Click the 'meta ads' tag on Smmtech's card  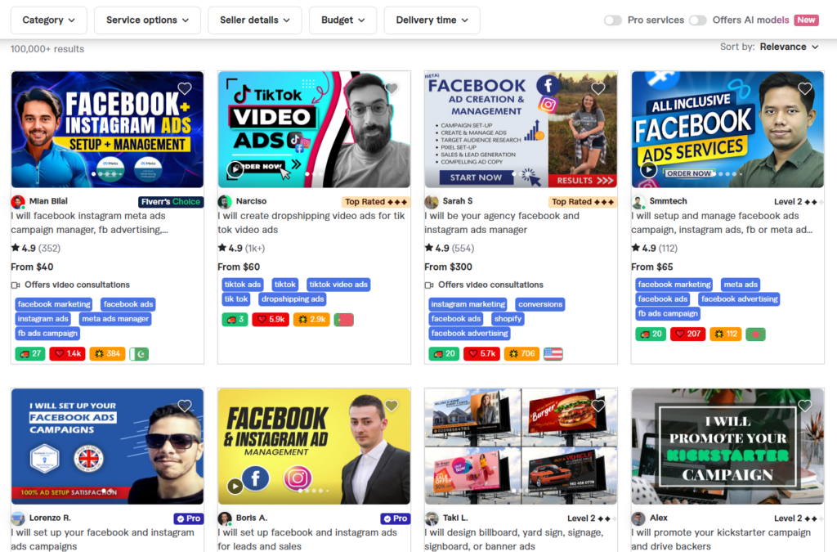point(741,285)
